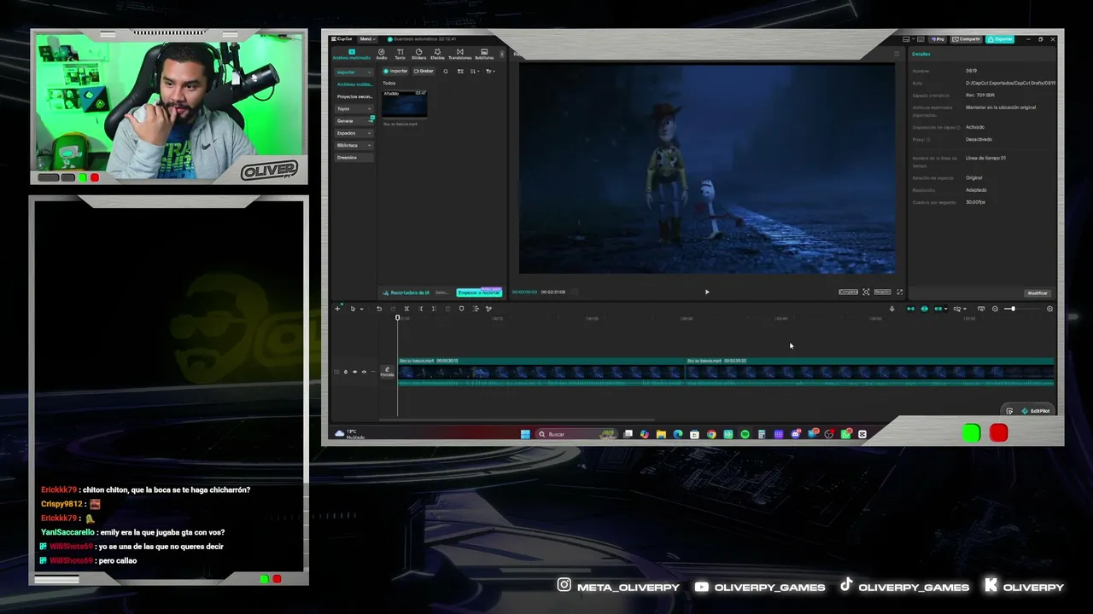Redo the last undone edit
Image resolution: width=1093 pixels, height=614 pixels.
point(393,309)
